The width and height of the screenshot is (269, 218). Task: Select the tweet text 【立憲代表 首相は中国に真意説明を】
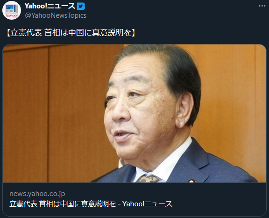[71, 32]
